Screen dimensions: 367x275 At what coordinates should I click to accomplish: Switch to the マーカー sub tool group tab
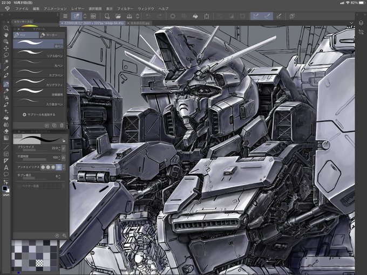pyautogui.click(x=51, y=35)
